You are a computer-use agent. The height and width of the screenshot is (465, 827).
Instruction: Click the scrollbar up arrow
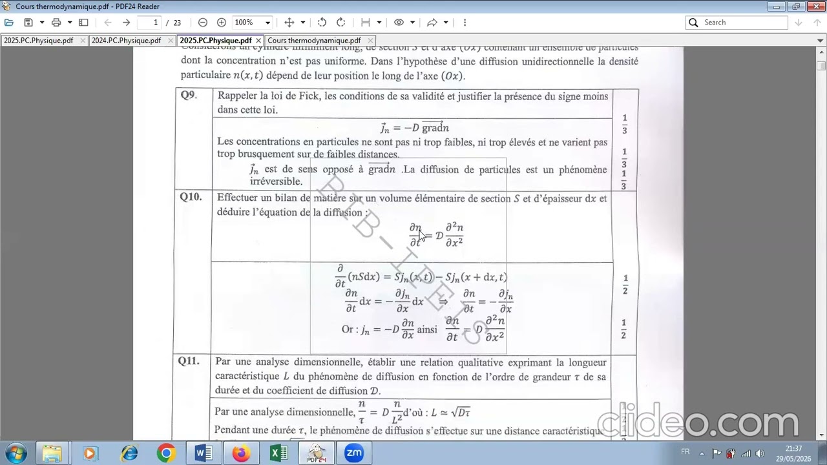(x=821, y=51)
